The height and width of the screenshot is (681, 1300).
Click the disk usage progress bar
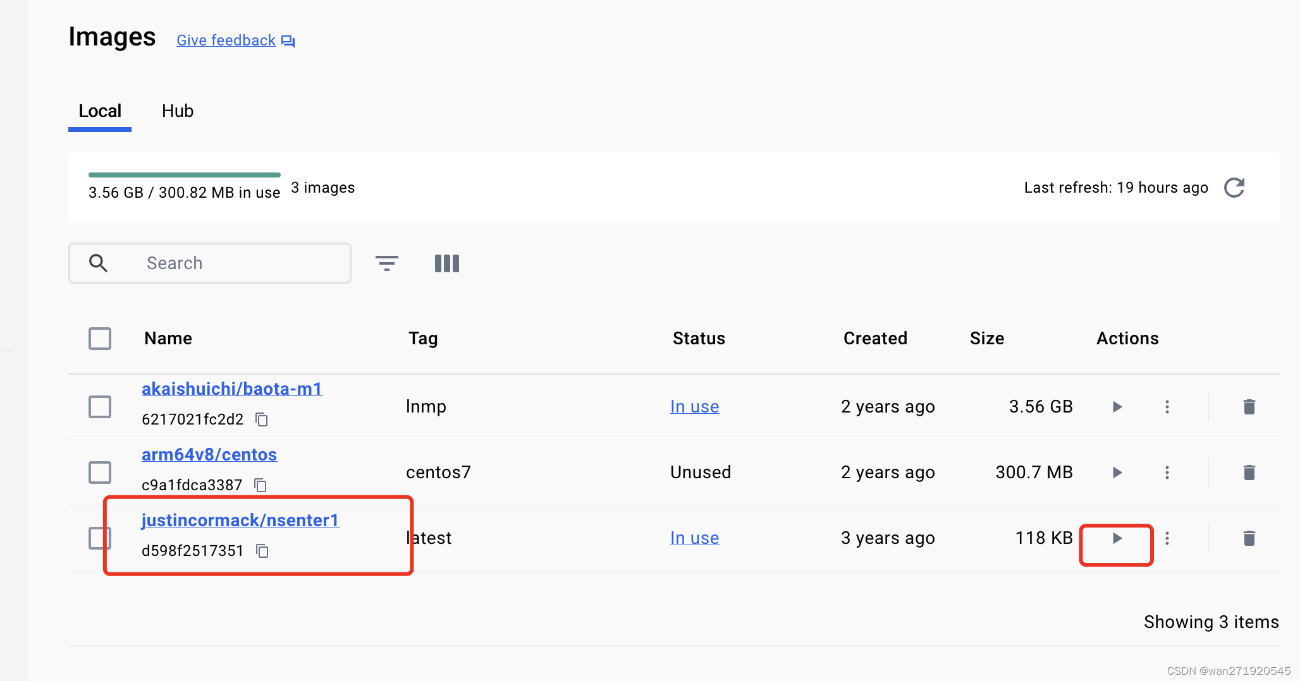(185, 175)
